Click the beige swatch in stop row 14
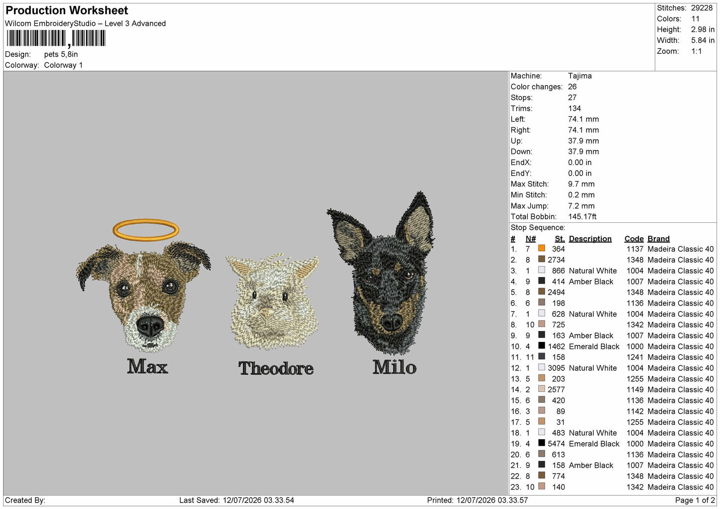 (x=542, y=389)
